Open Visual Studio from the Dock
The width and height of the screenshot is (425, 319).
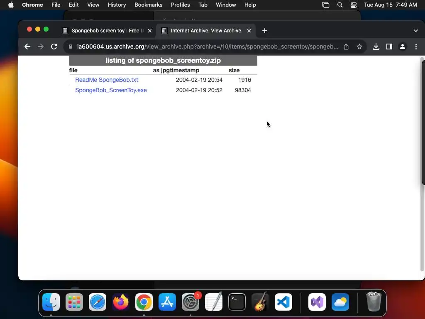coord(317,302)
